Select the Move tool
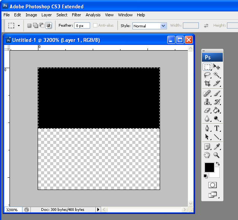The image size is (238, 220). 217,67
